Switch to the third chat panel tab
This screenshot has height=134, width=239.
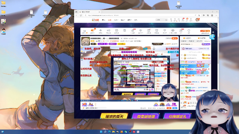(199, 41)
